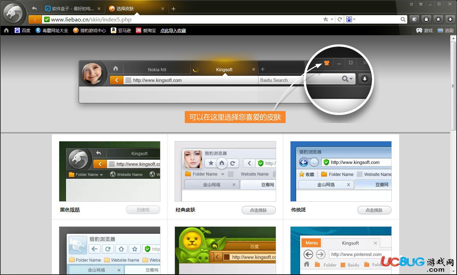Open the 游戏 gamepad shortcut
This screenshot has width=457, height=275.
point(425,31)
